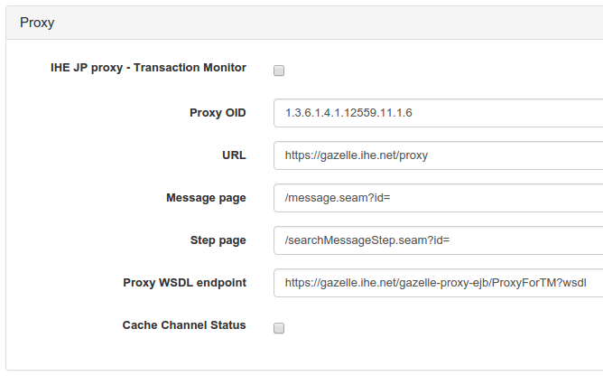Click the "Proxy WSDL endpoint" label

tap(184, 283)
